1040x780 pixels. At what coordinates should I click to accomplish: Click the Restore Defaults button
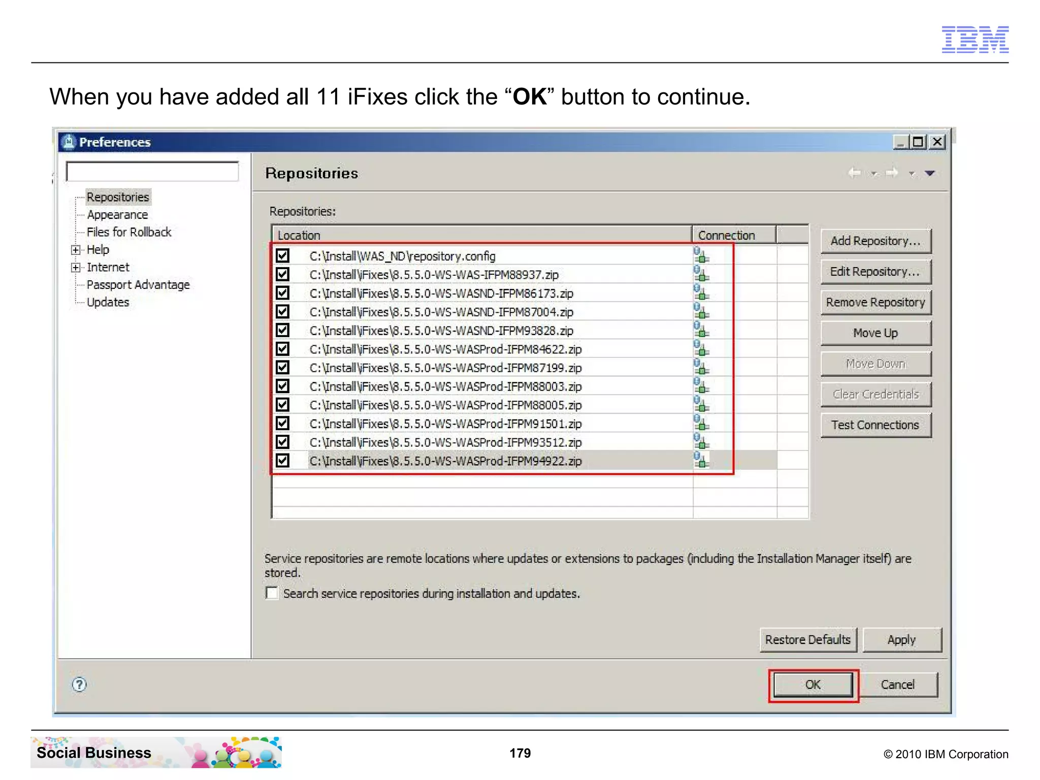tap(808, 640)
